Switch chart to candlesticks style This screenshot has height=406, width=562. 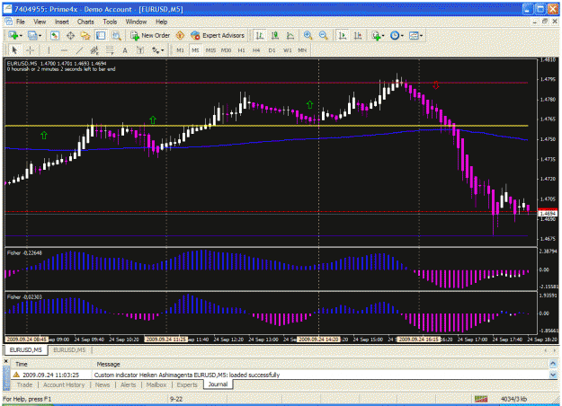click(275, 35)
